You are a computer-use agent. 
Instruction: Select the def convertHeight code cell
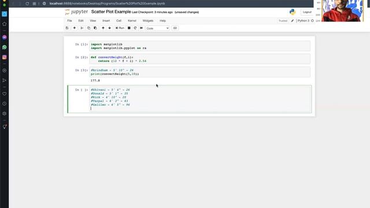(199, 59)
